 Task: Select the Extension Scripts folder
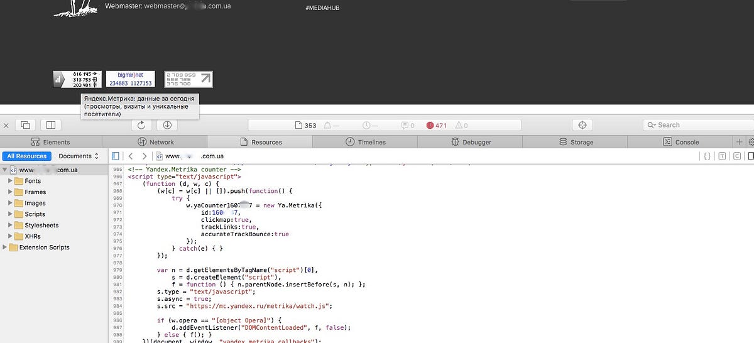point(39,248)
